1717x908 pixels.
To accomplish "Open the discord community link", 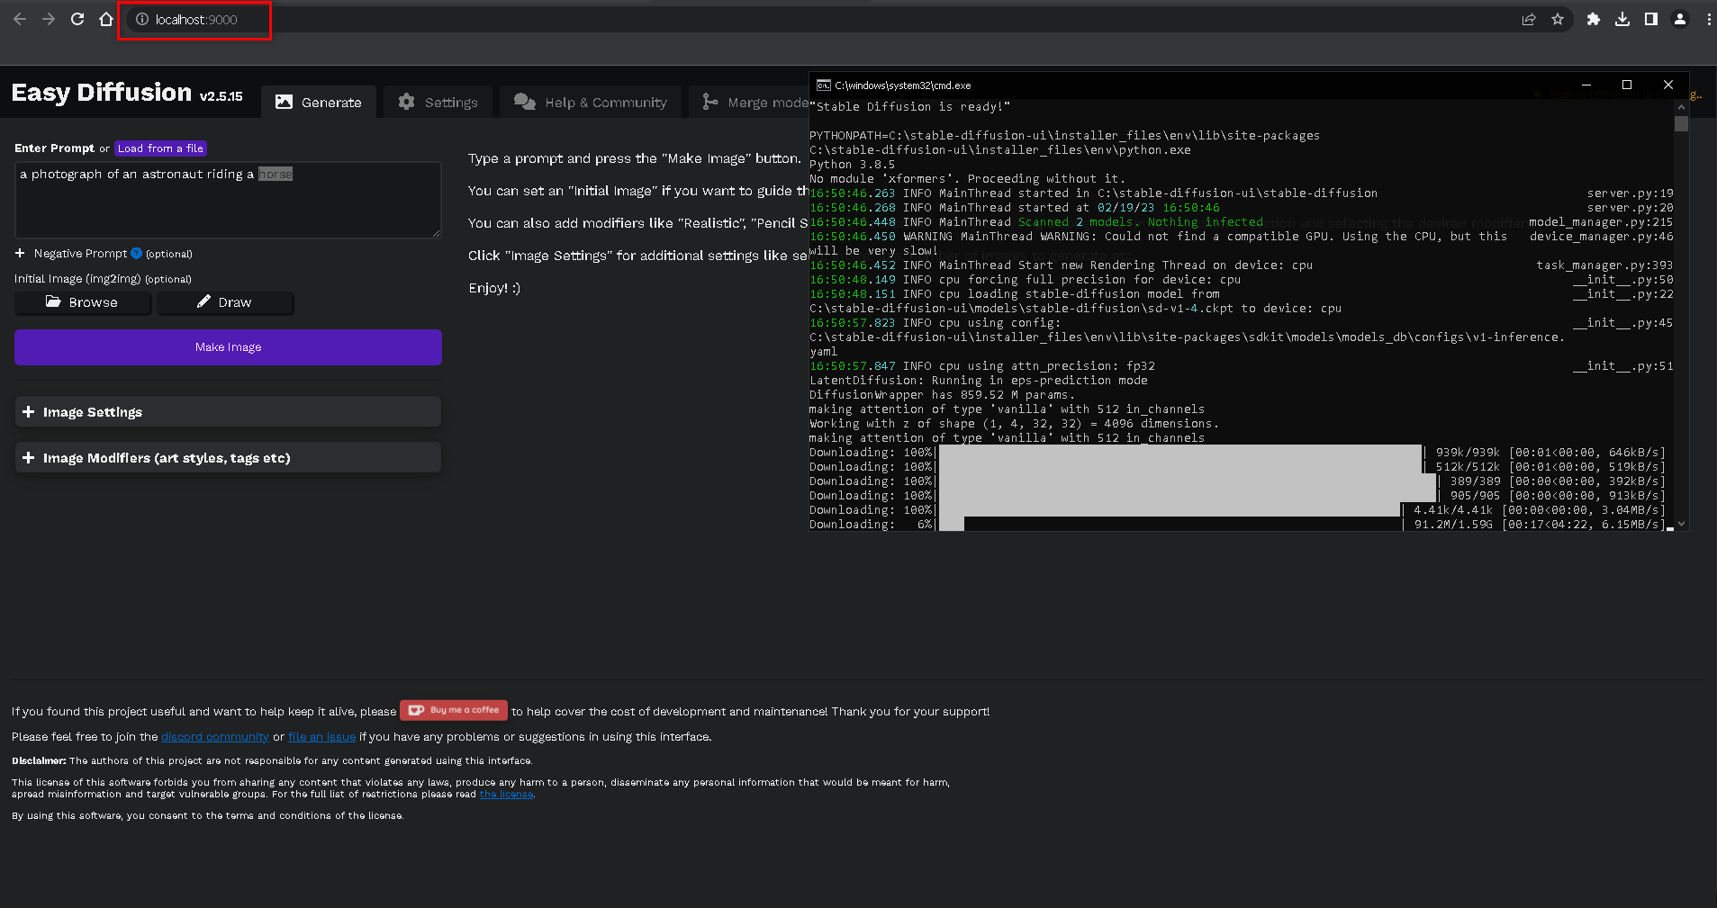I will click(215, 737).
